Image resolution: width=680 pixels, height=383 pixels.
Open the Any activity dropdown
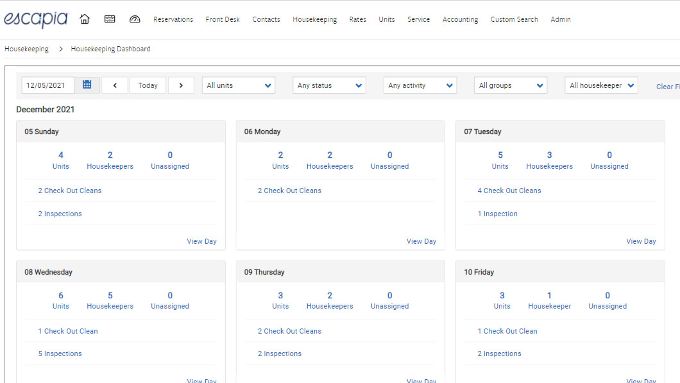tap(420, 85)
